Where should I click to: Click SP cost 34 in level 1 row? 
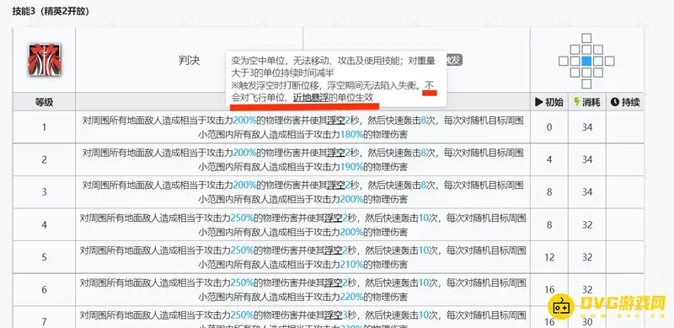click(x=587, y=127)
